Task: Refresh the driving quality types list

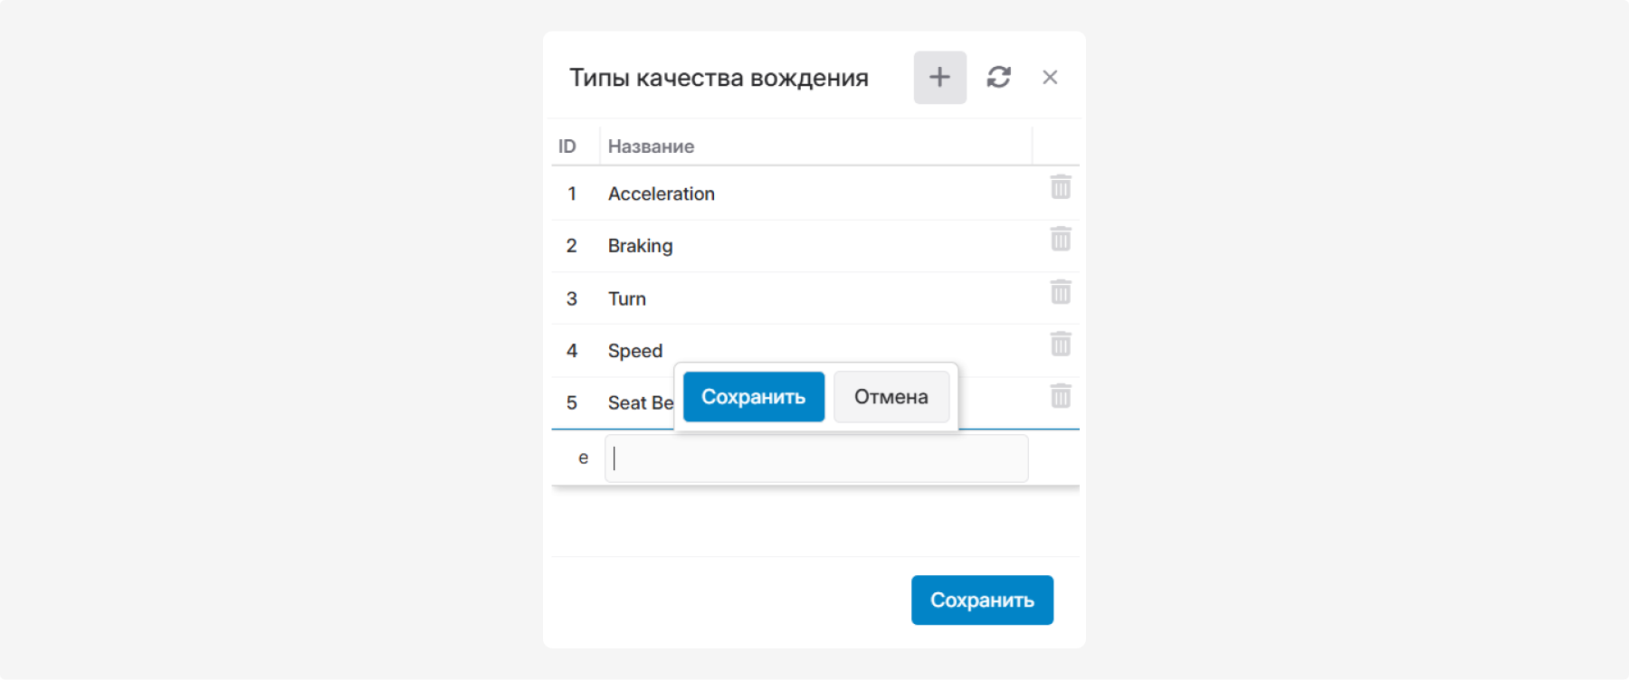Action: (999, 77)
